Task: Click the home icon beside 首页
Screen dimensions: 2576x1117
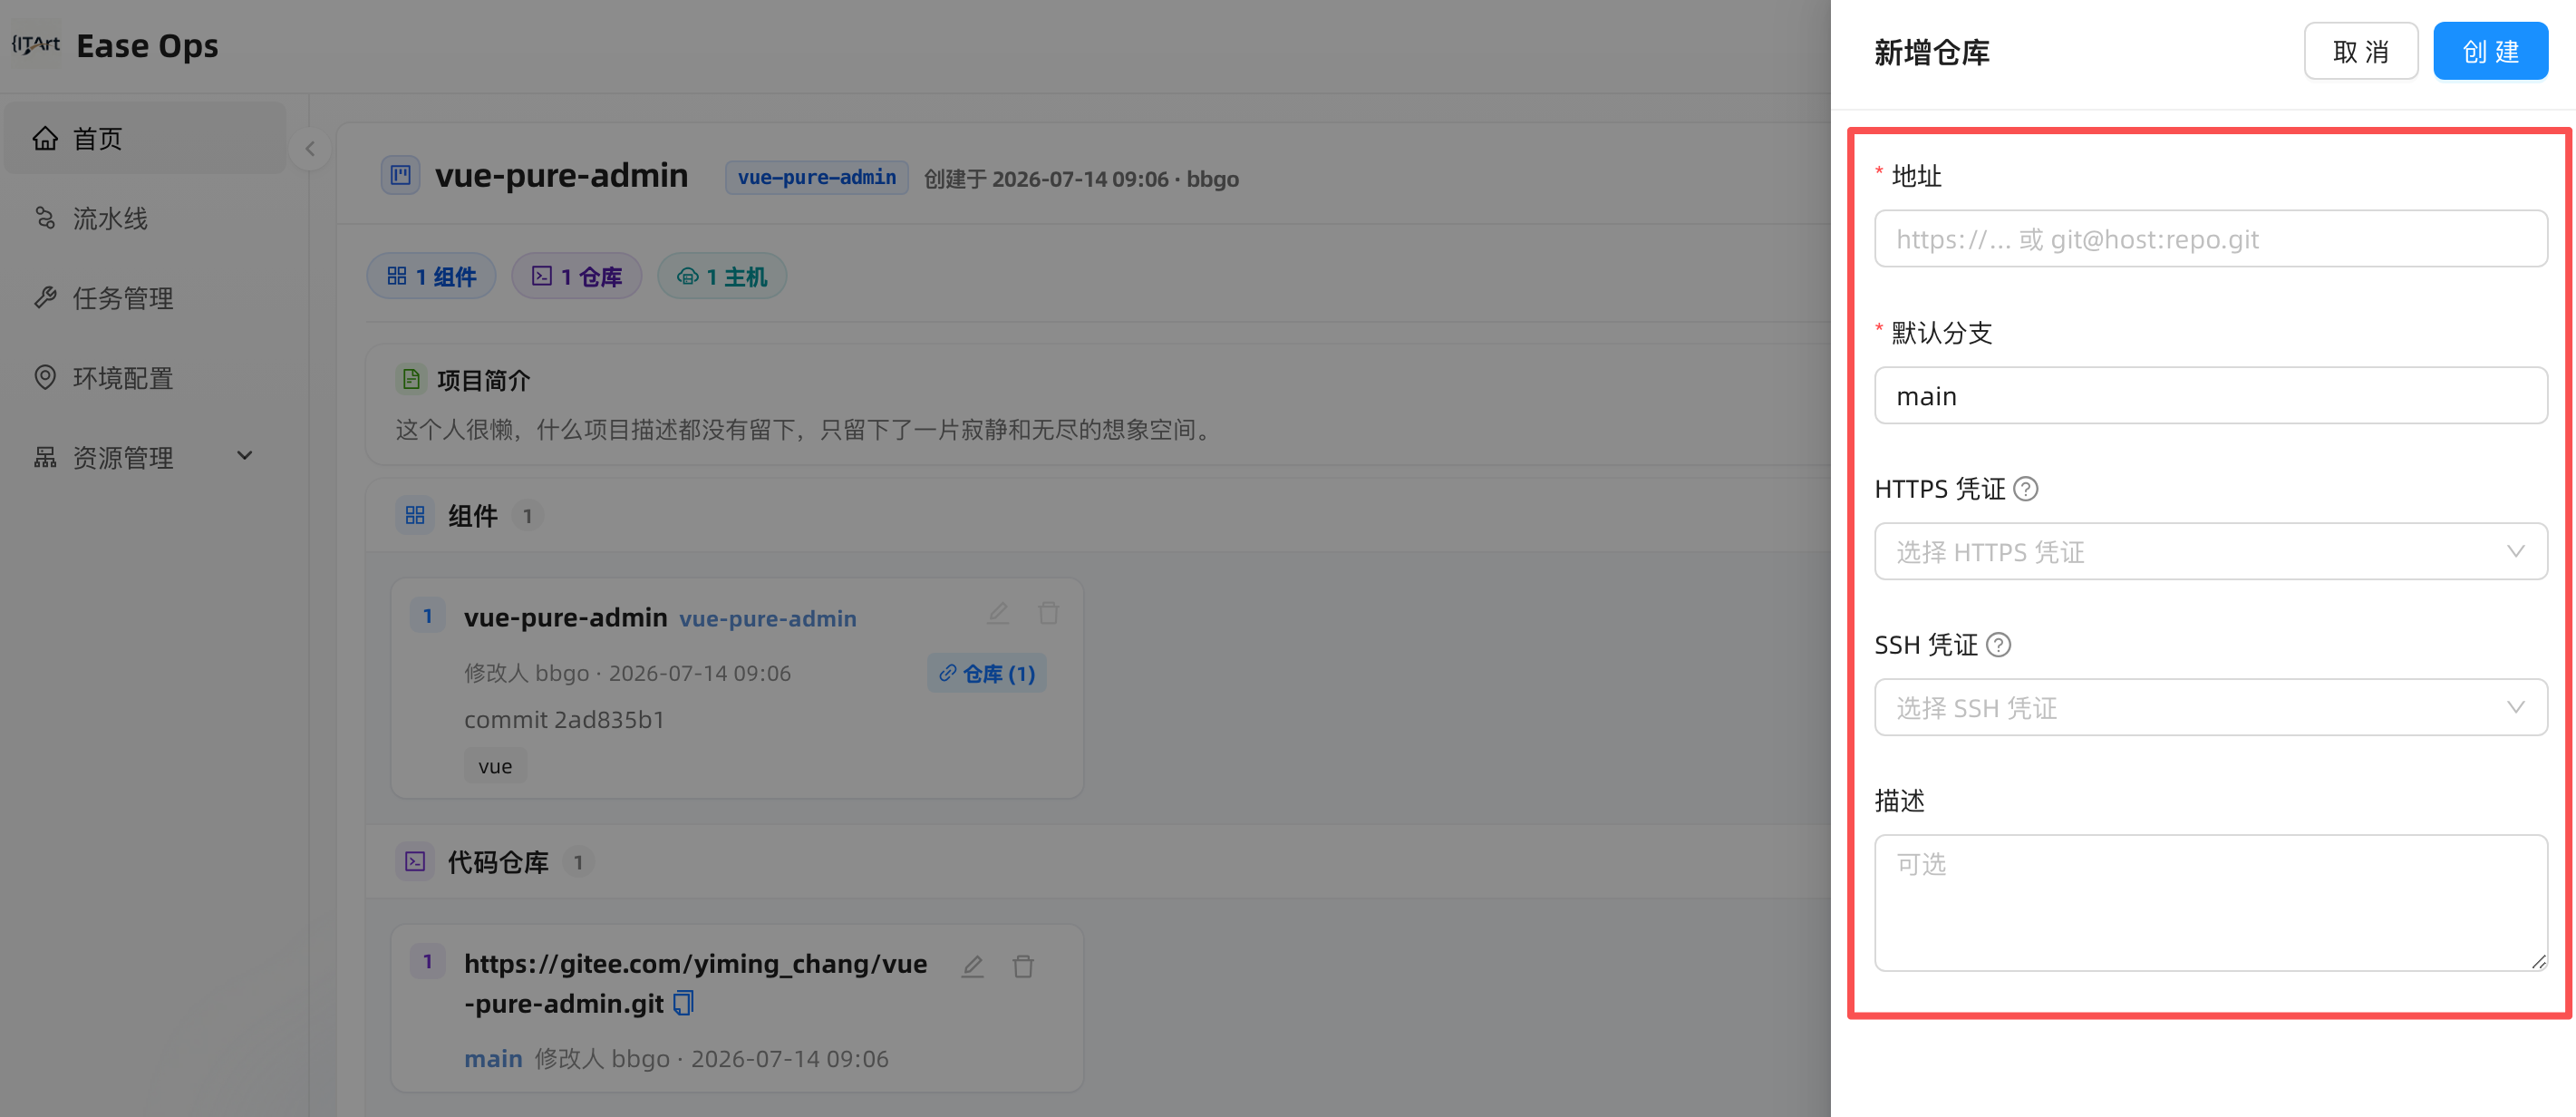Action: pos(45,138)
